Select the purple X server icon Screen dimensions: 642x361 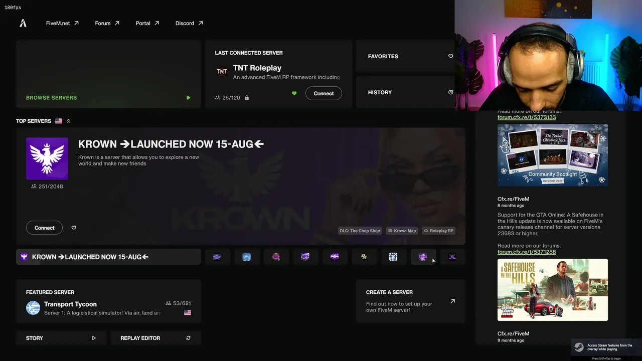tap(452, 257)
